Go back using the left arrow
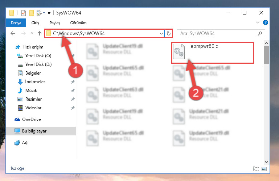The height and width of the screenshot is (181, 279). 13,33
